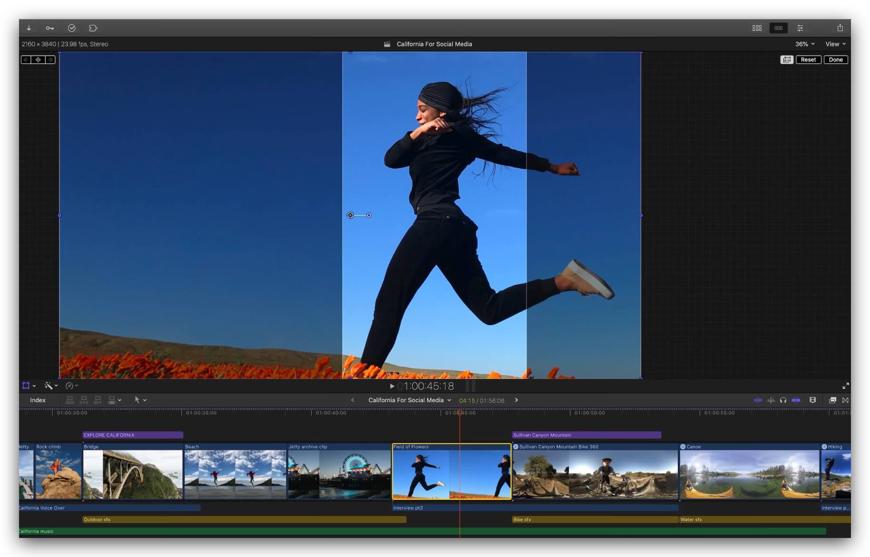Image resolution: width=870 pixels, height=557 pixels.
Task: Go to next keyframe arrow
Action: (50, 60)
